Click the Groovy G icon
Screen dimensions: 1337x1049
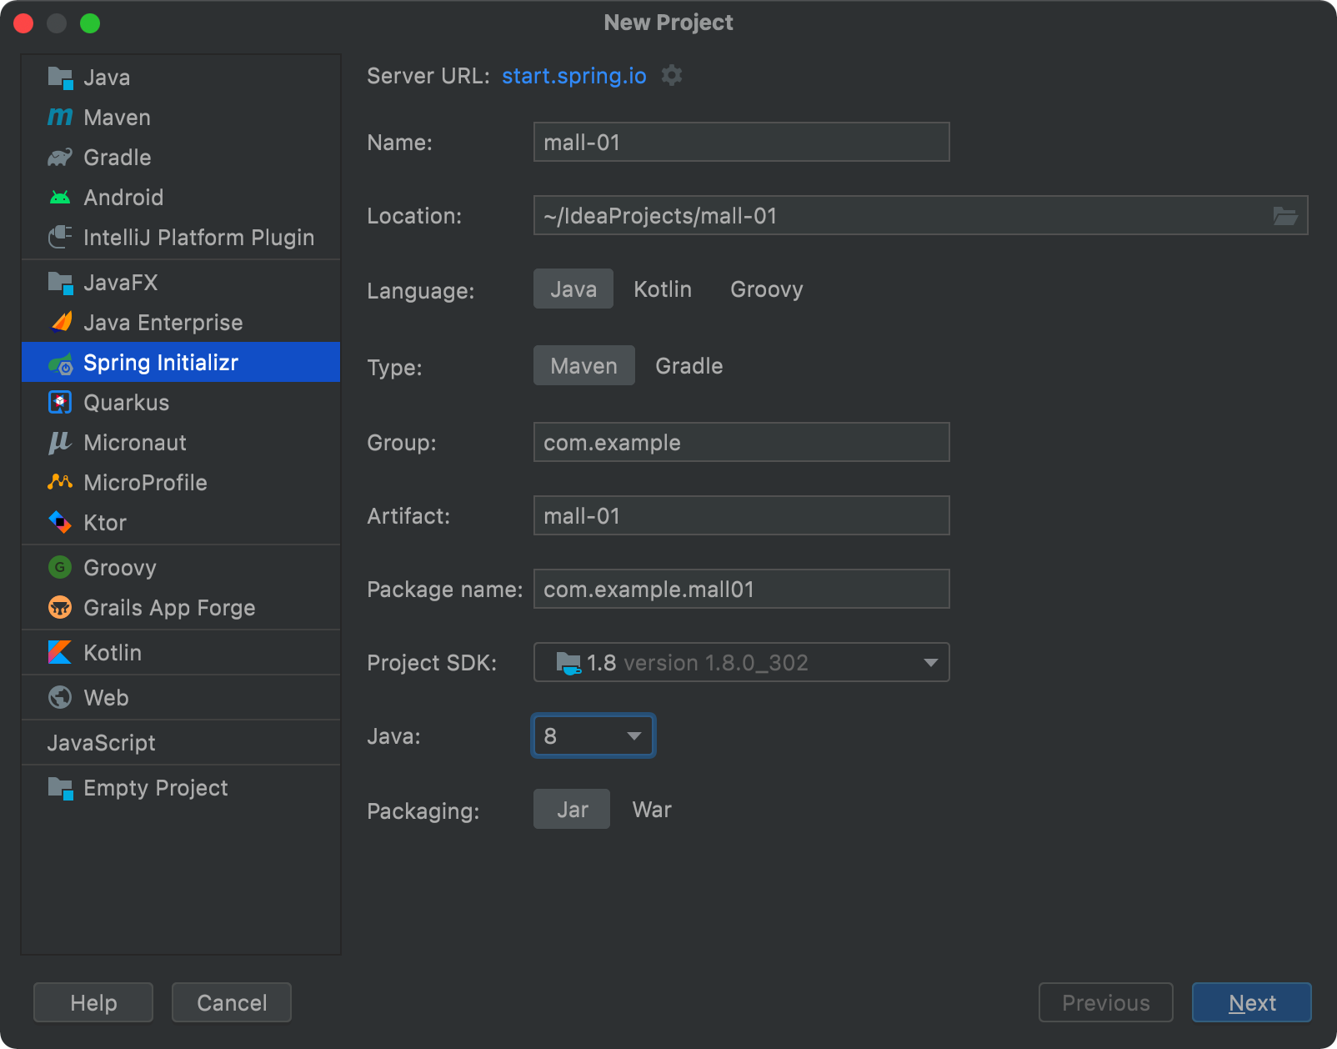[60, 568]
